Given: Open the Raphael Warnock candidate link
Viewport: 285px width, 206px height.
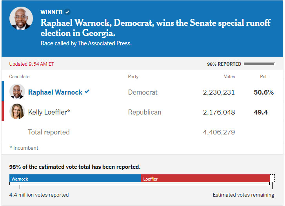Looking at the screenshot, I should pos(55,92).
